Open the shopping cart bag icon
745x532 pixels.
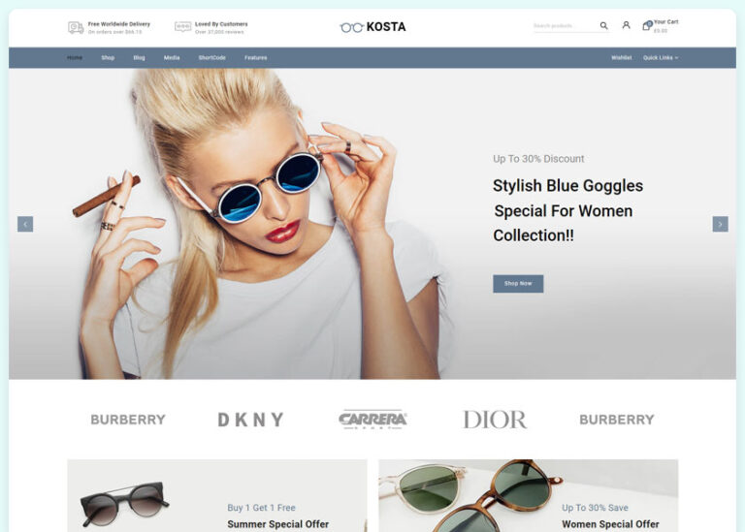click(x=647, y=25)
